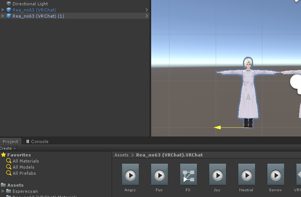Select the Neutral animation clip
The image size is (301, 197).
[x=247, y=174]
